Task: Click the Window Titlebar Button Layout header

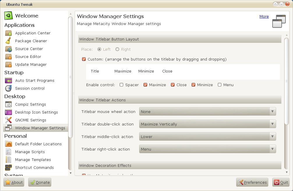Action: click(x=180, y=39)
